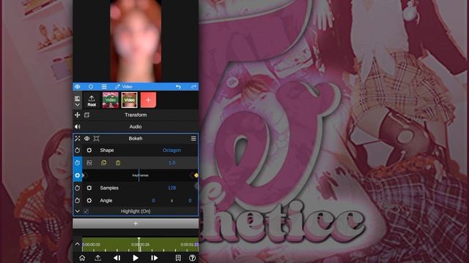Screen dimensions: 469x263
Task: Edit Samples value 128
Action: point(171,188)
